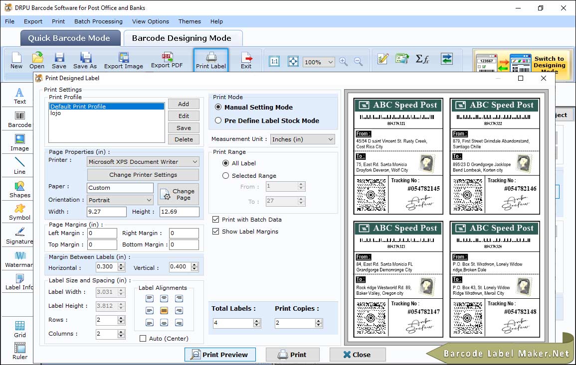Viewport: 576px width, 365px height.
Task: Increase the Rows stepper value
Action: [121, 318]
